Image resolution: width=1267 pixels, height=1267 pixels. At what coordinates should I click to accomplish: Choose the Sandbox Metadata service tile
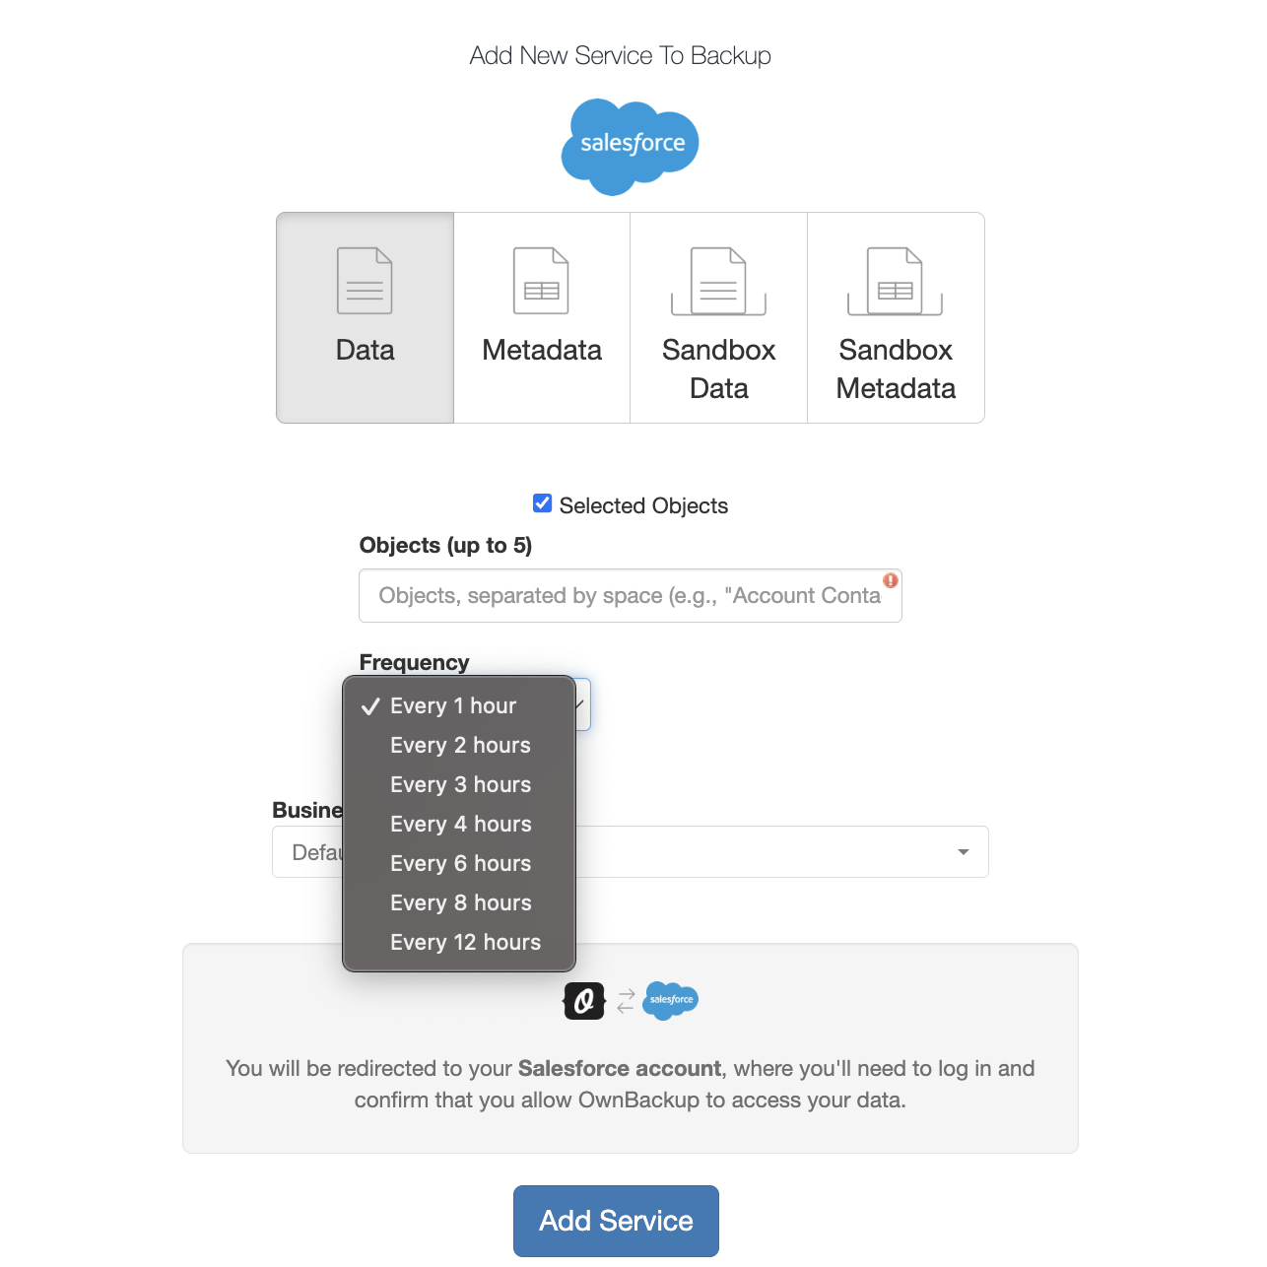pyautogui.click(x=896, y=317)
